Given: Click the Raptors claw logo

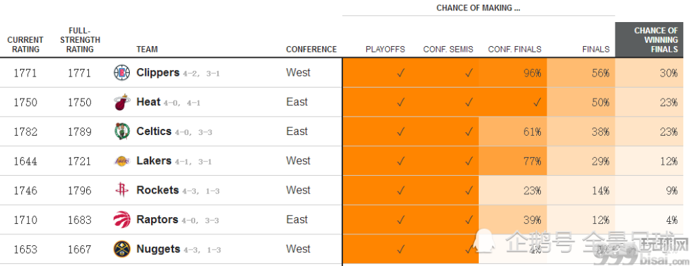Looking at the screenshot, I should [x=122, y=219].
